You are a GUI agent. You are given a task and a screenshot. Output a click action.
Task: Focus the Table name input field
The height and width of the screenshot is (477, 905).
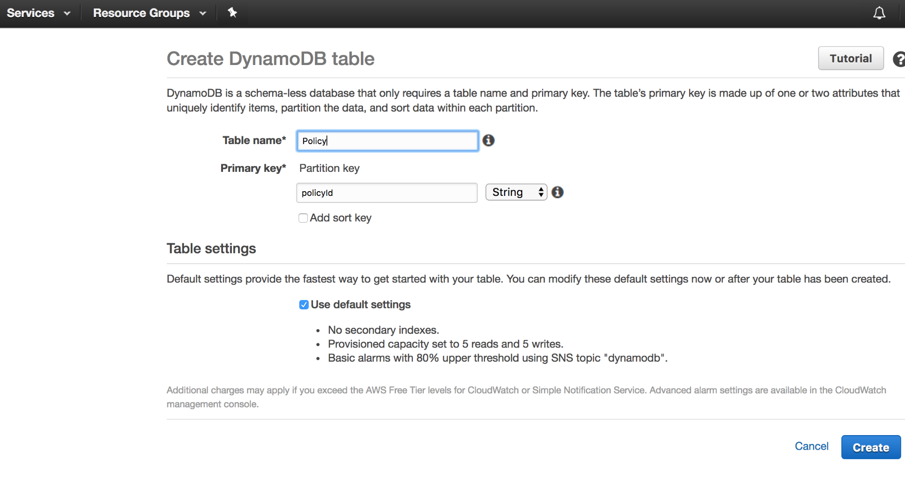pyautogui.click(x=387, y=141)
